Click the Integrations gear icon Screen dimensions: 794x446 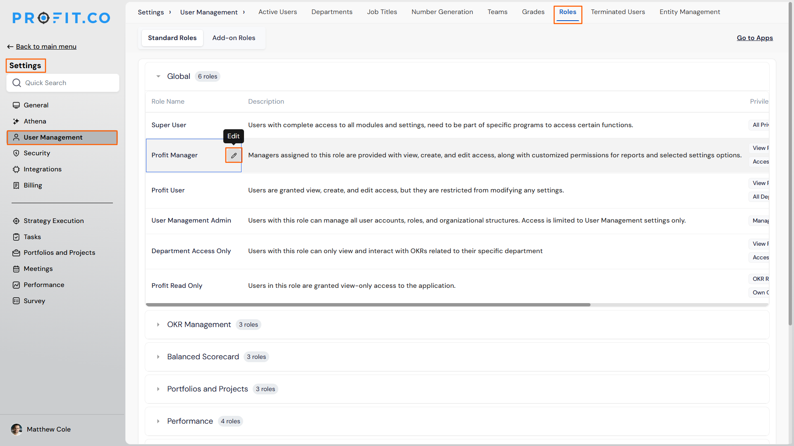pyautogui.click(x=16, y=169)
